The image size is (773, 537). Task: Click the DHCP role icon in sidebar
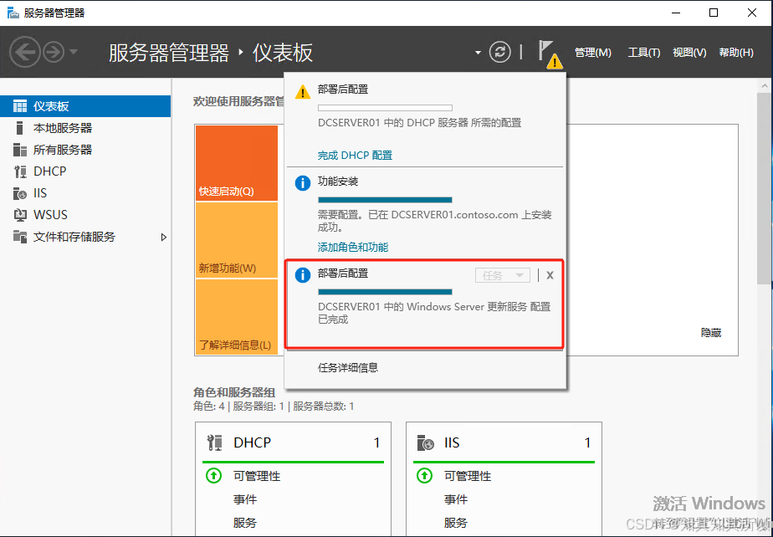[x=20, y=171]
